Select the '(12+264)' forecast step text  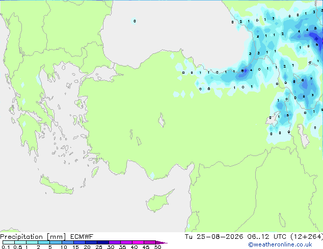tap(307, 237)
